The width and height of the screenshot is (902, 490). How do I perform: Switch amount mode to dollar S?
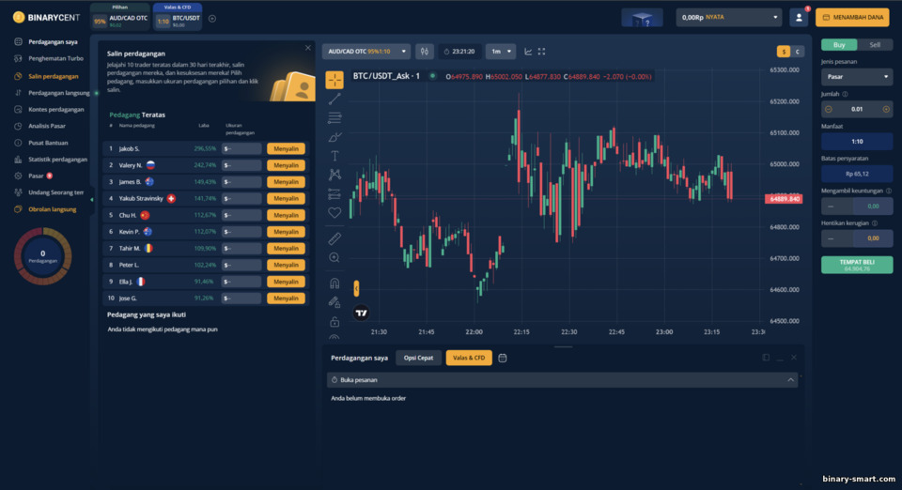coord(784,52)
